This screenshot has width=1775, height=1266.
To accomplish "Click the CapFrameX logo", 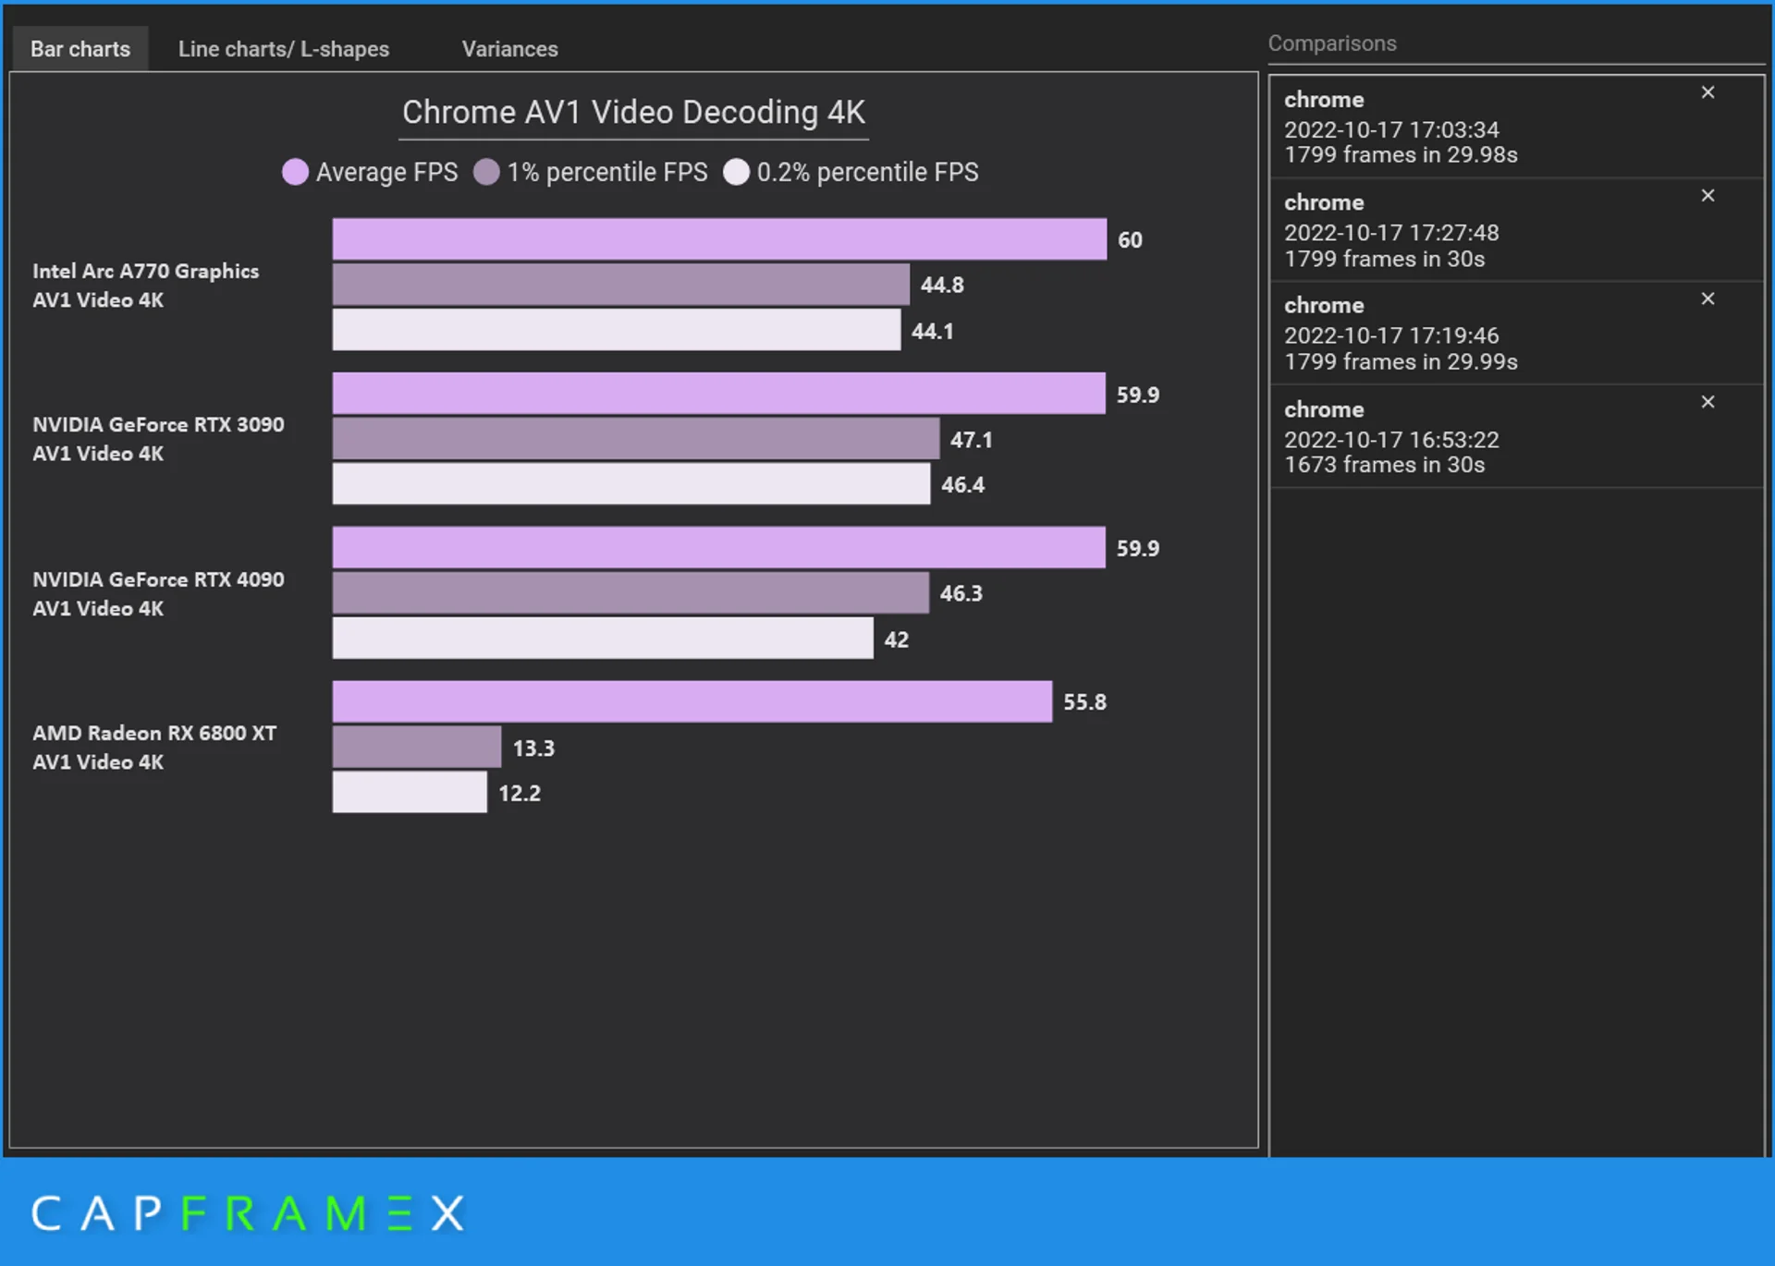I will click(x=245, y=1214).
